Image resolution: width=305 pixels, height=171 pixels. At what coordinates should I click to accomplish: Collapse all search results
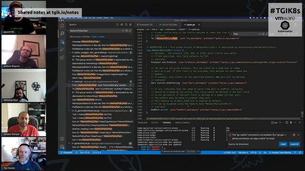pyautogui.click(x=131, y=25)
